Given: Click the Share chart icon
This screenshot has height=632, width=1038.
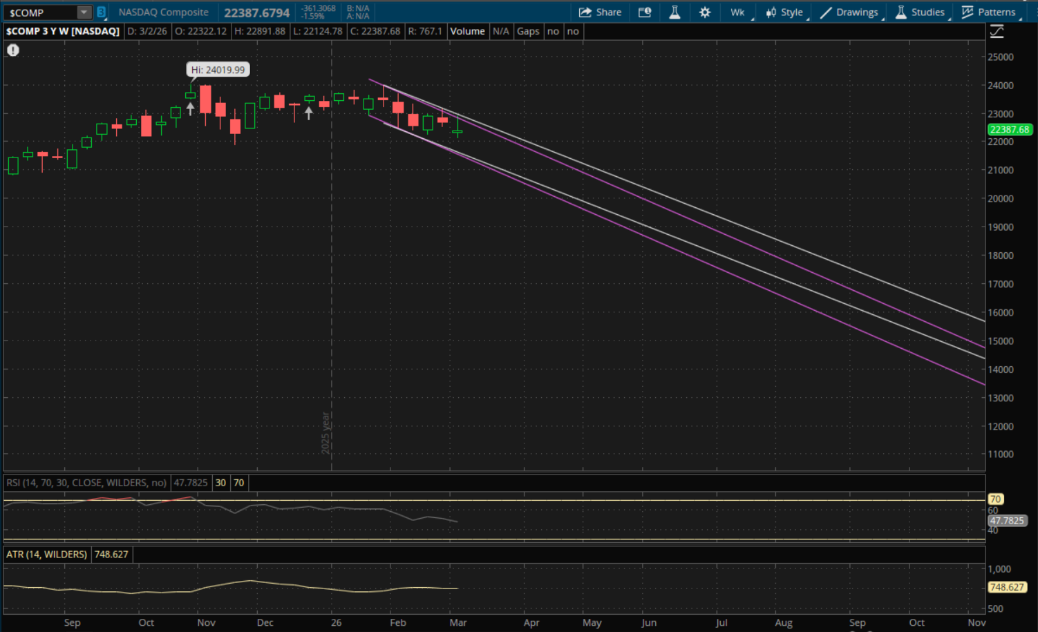Looking at the screenshot, I should 600,12.
